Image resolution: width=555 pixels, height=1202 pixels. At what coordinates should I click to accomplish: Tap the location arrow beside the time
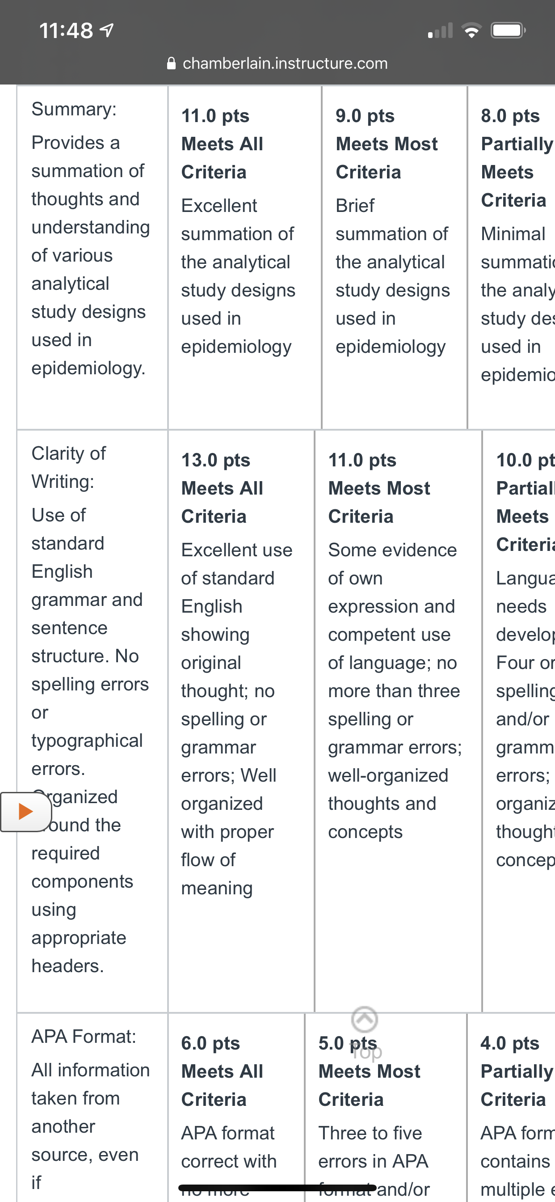pyautogui.click(x=107, y=31)
